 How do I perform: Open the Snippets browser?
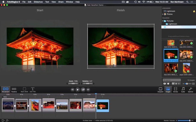tap(160, 90)
